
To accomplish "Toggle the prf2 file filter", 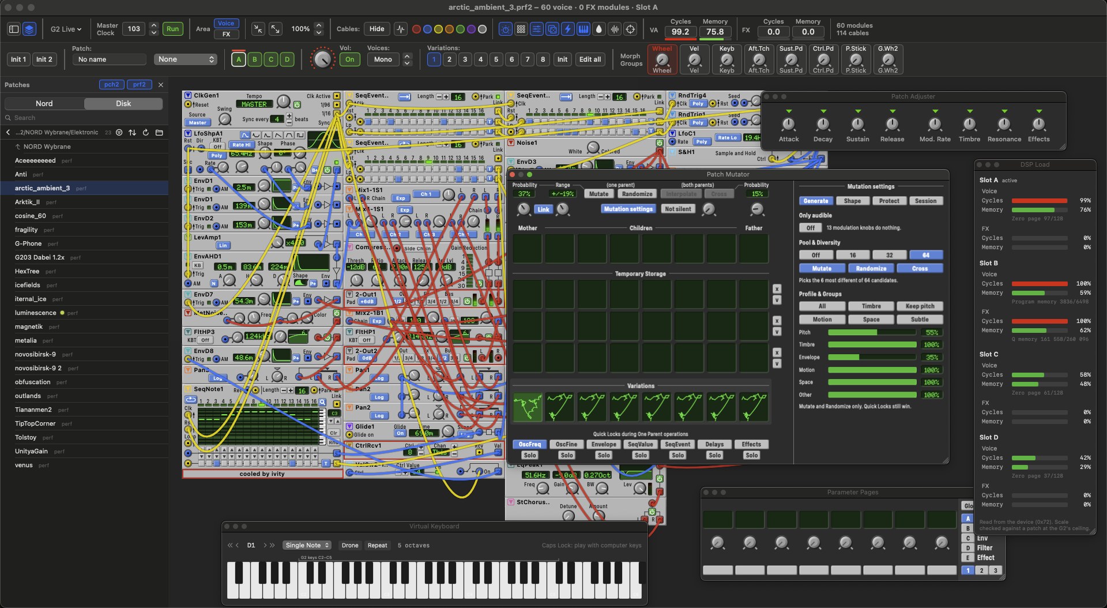I will tap(140, 85).
